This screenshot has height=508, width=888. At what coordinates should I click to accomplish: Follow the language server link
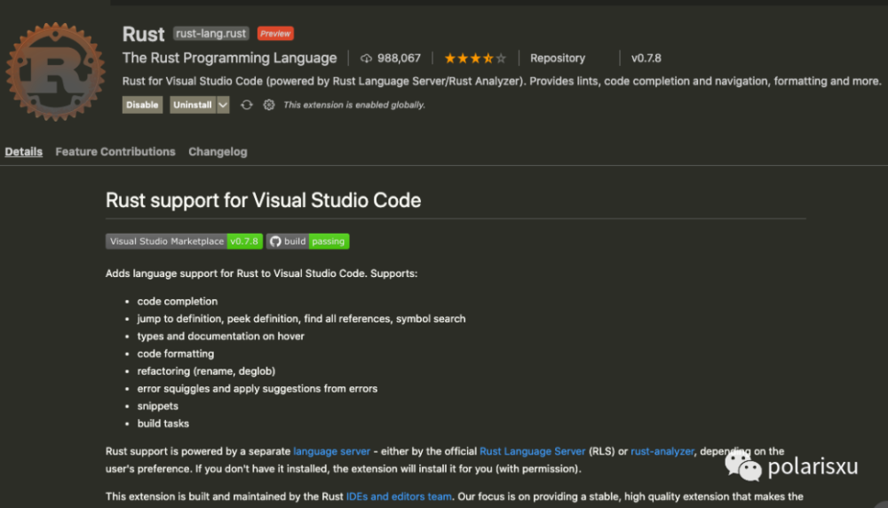[332, 451]
